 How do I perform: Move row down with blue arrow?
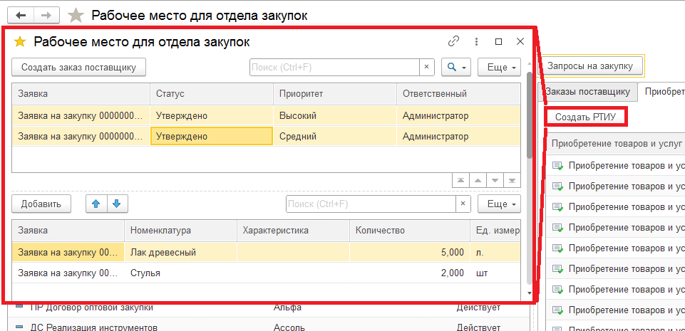pos(116,204)
